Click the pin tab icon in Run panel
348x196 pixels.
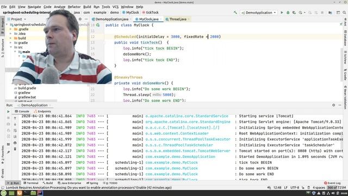[9, 152]
